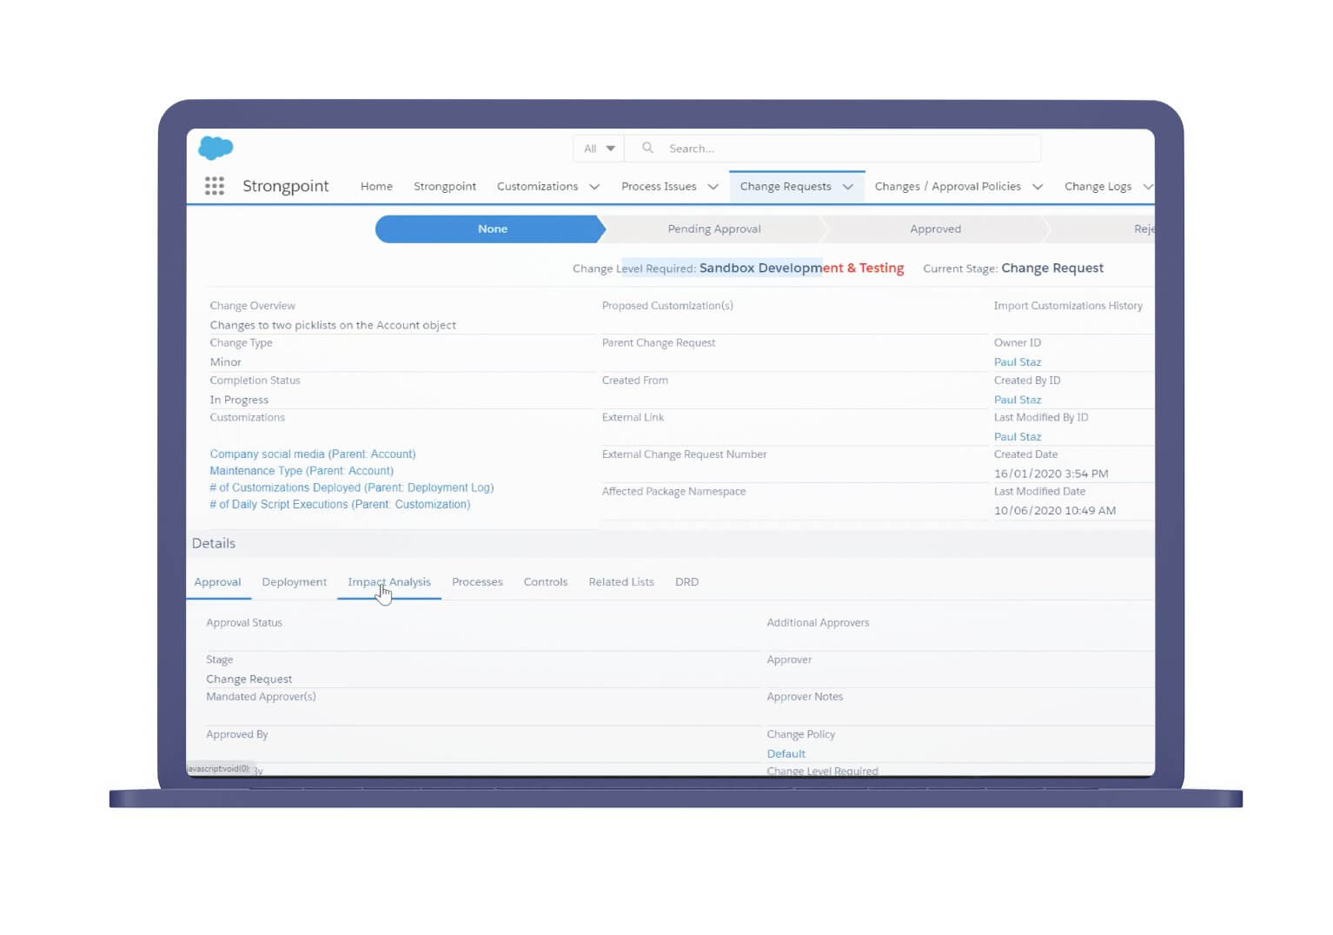Switch to the Deployment tab

(x=294, y=582)
